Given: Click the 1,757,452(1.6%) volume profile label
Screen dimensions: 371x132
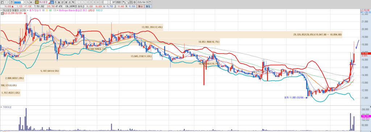Looking at the screenshot, I should (x=11, y=93).
